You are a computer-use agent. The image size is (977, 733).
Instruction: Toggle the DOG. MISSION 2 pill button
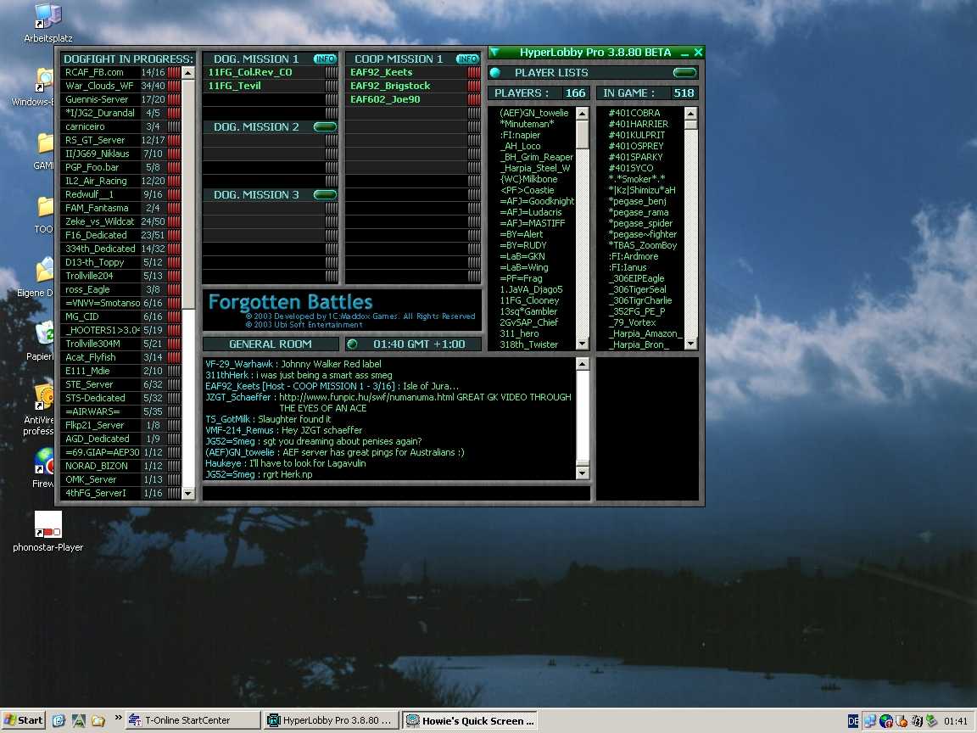[325, 127]
